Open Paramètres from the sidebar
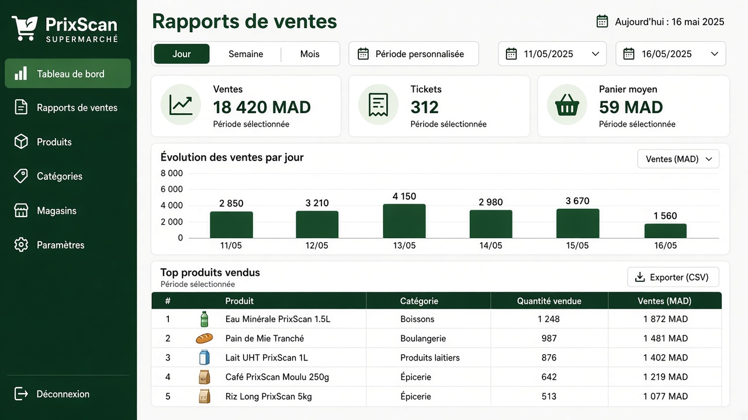The height and width of the screenshot is (420, 748). coord(68,245)
